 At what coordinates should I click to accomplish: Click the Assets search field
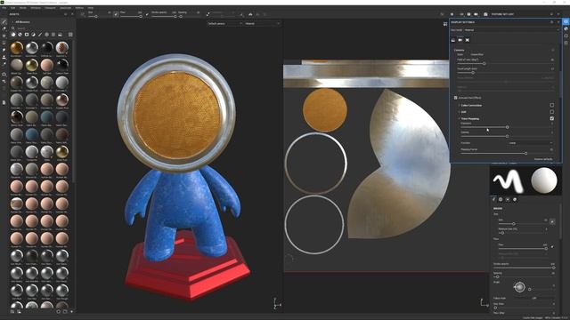point(43,28)
